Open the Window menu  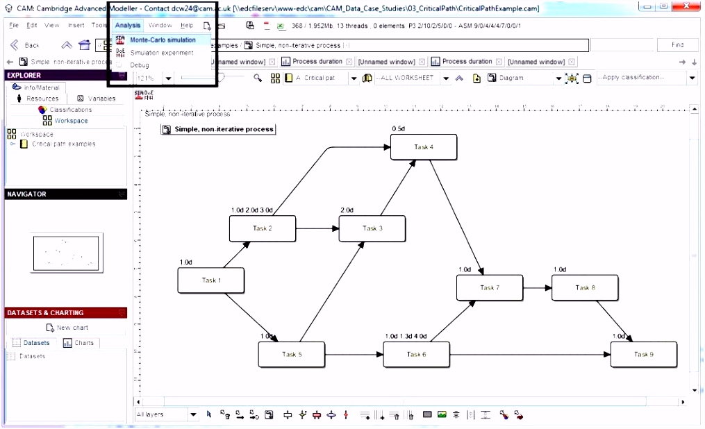tap(160, 25)
